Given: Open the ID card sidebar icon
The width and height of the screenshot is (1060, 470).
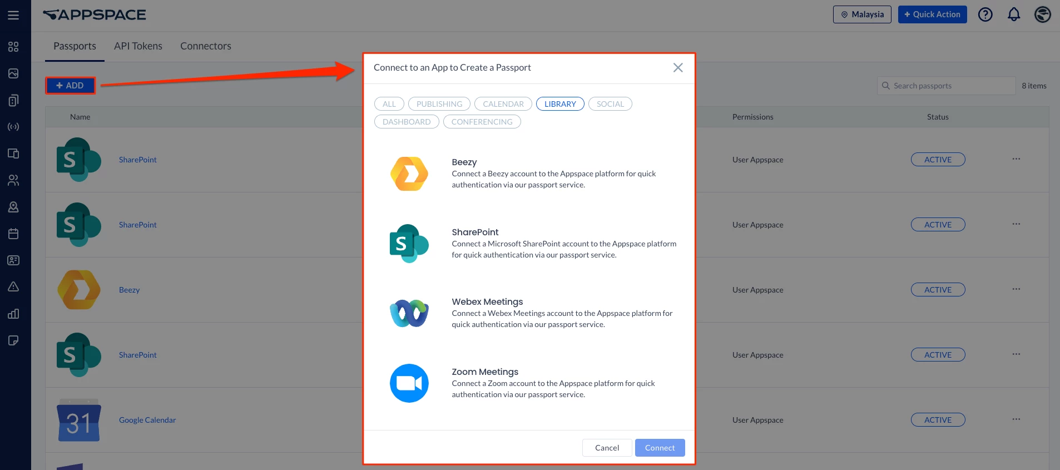Looking at the screenshot, I should (13, 260).
